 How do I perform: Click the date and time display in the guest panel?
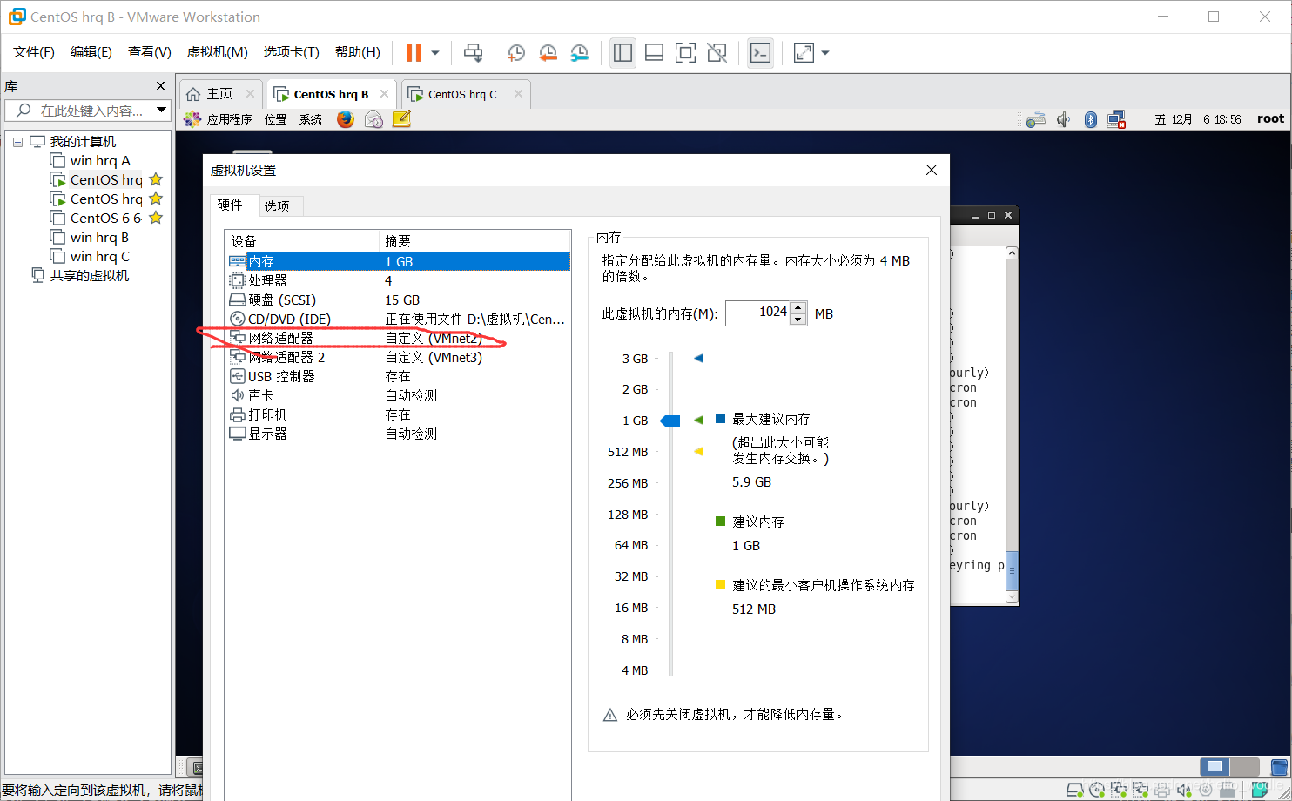[x=1198, y=119]
